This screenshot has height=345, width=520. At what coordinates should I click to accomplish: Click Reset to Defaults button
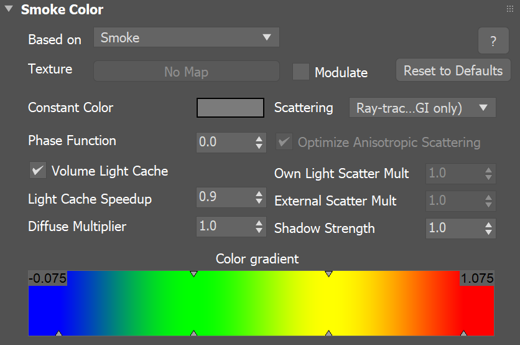point(453,70)
